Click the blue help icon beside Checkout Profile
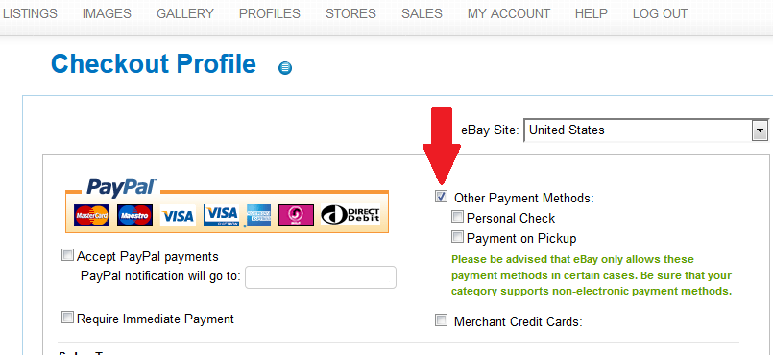This screenshot has height=355, width=773. [x=285, y=68]
